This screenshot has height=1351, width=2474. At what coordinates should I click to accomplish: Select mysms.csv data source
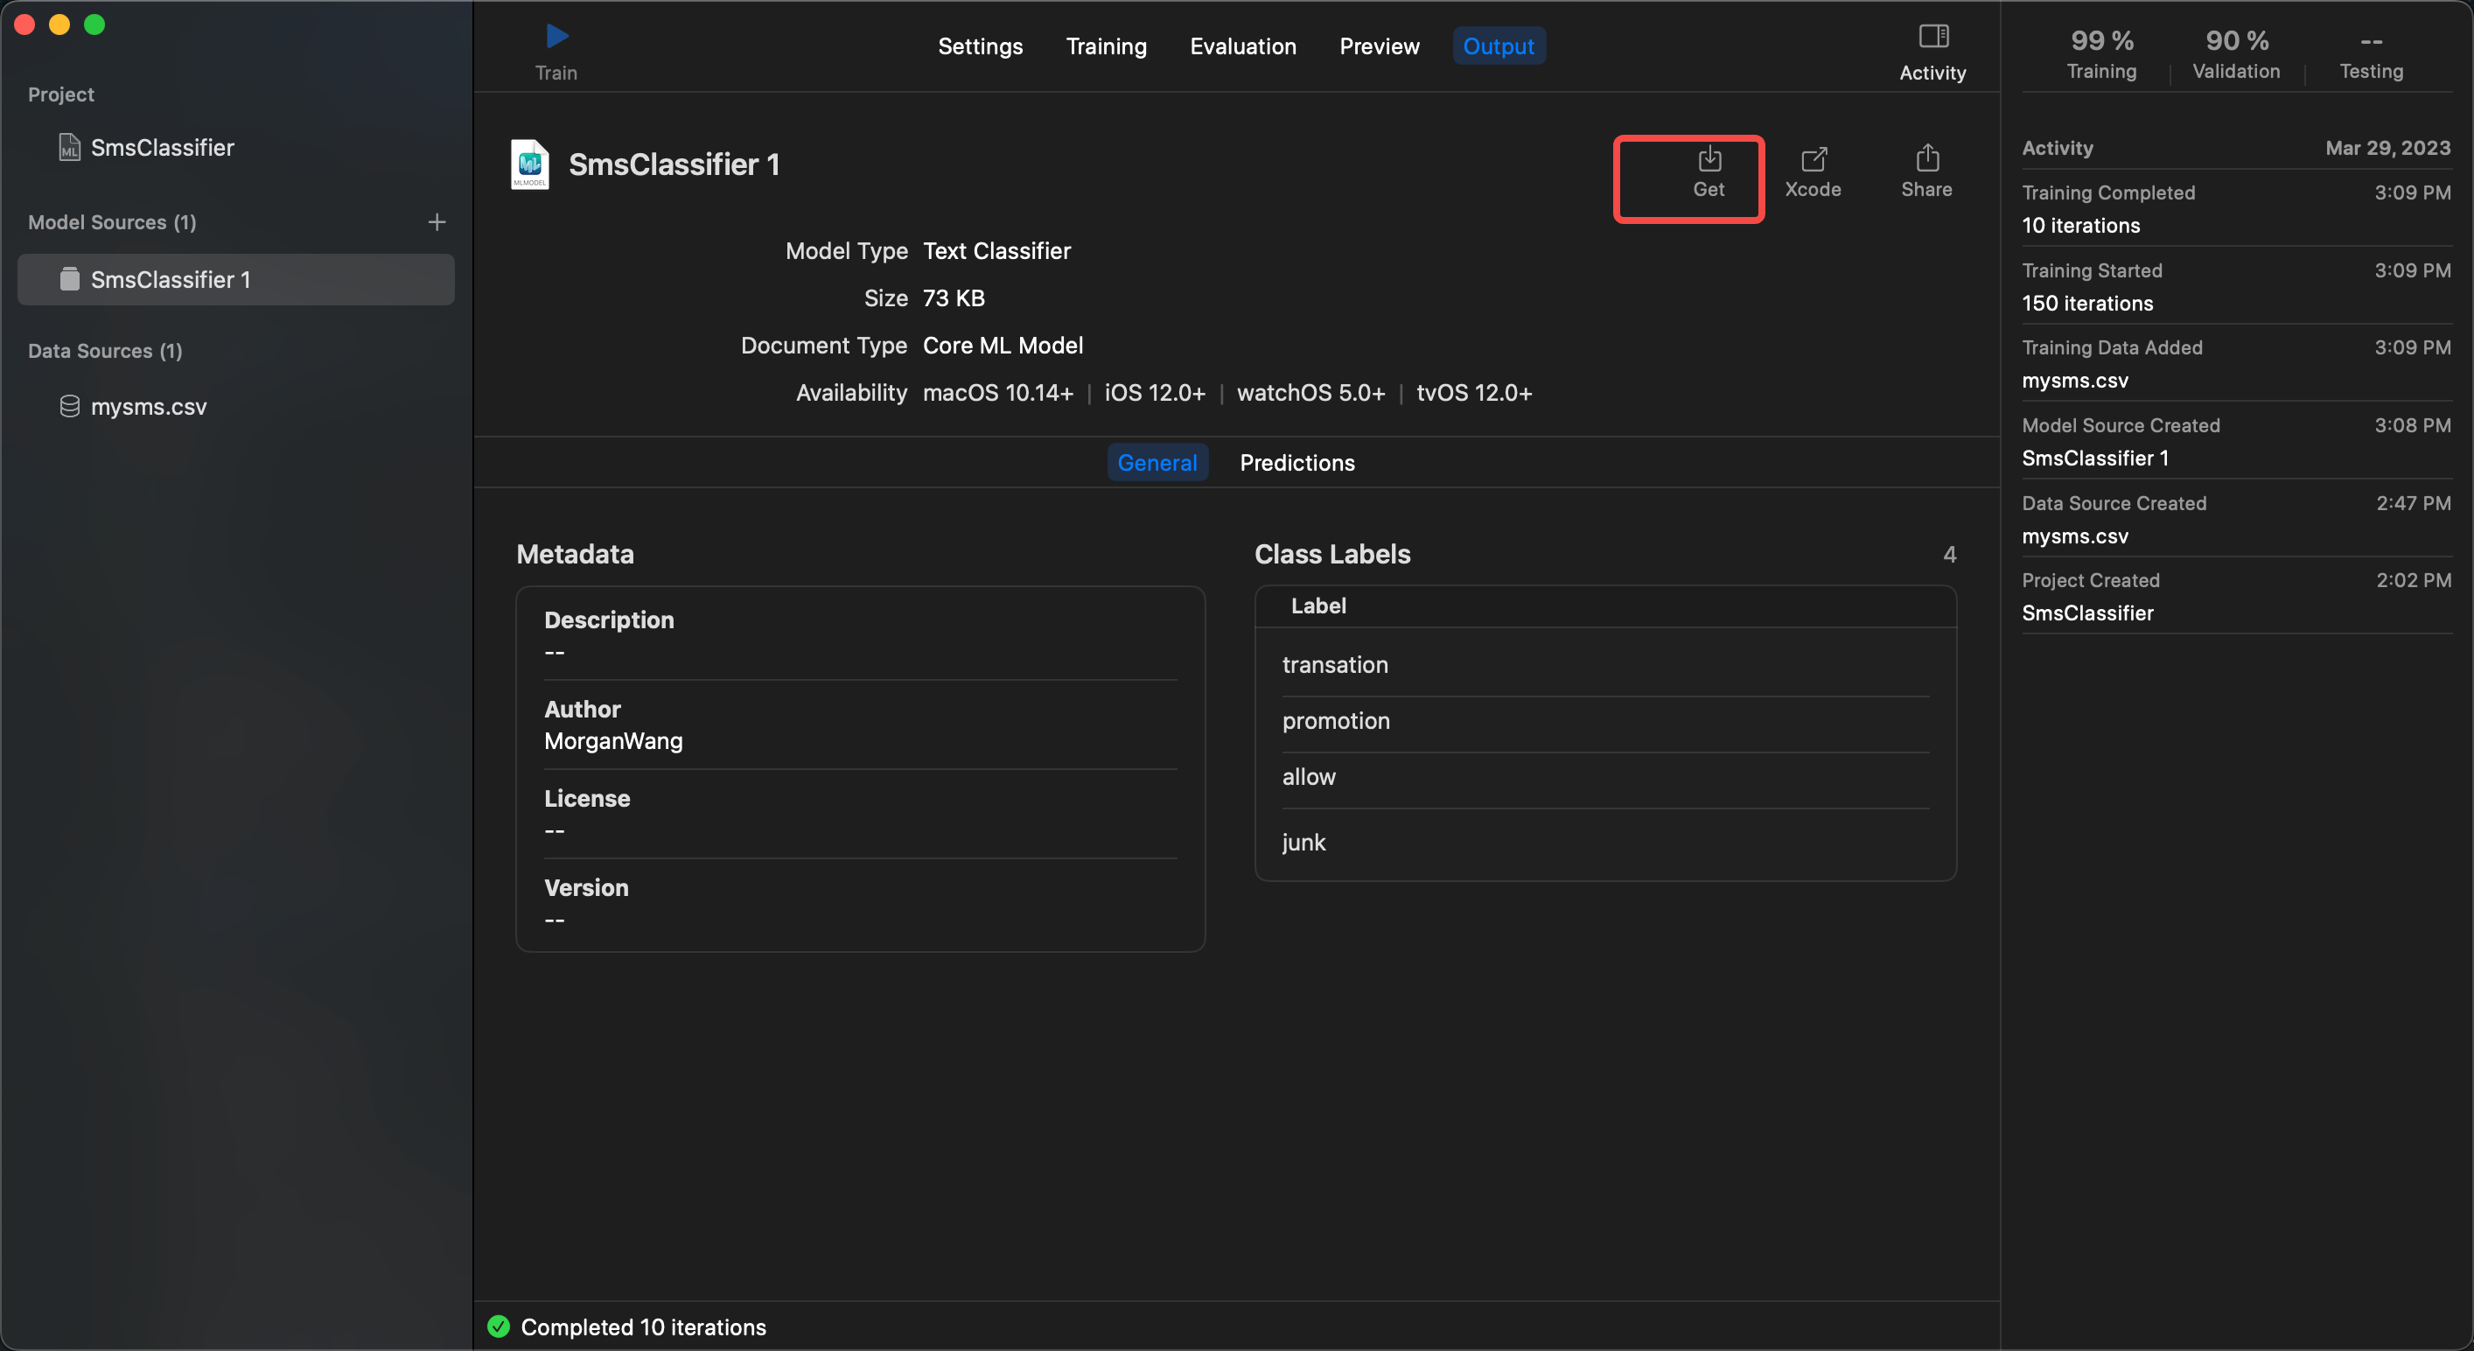point(148,407)
